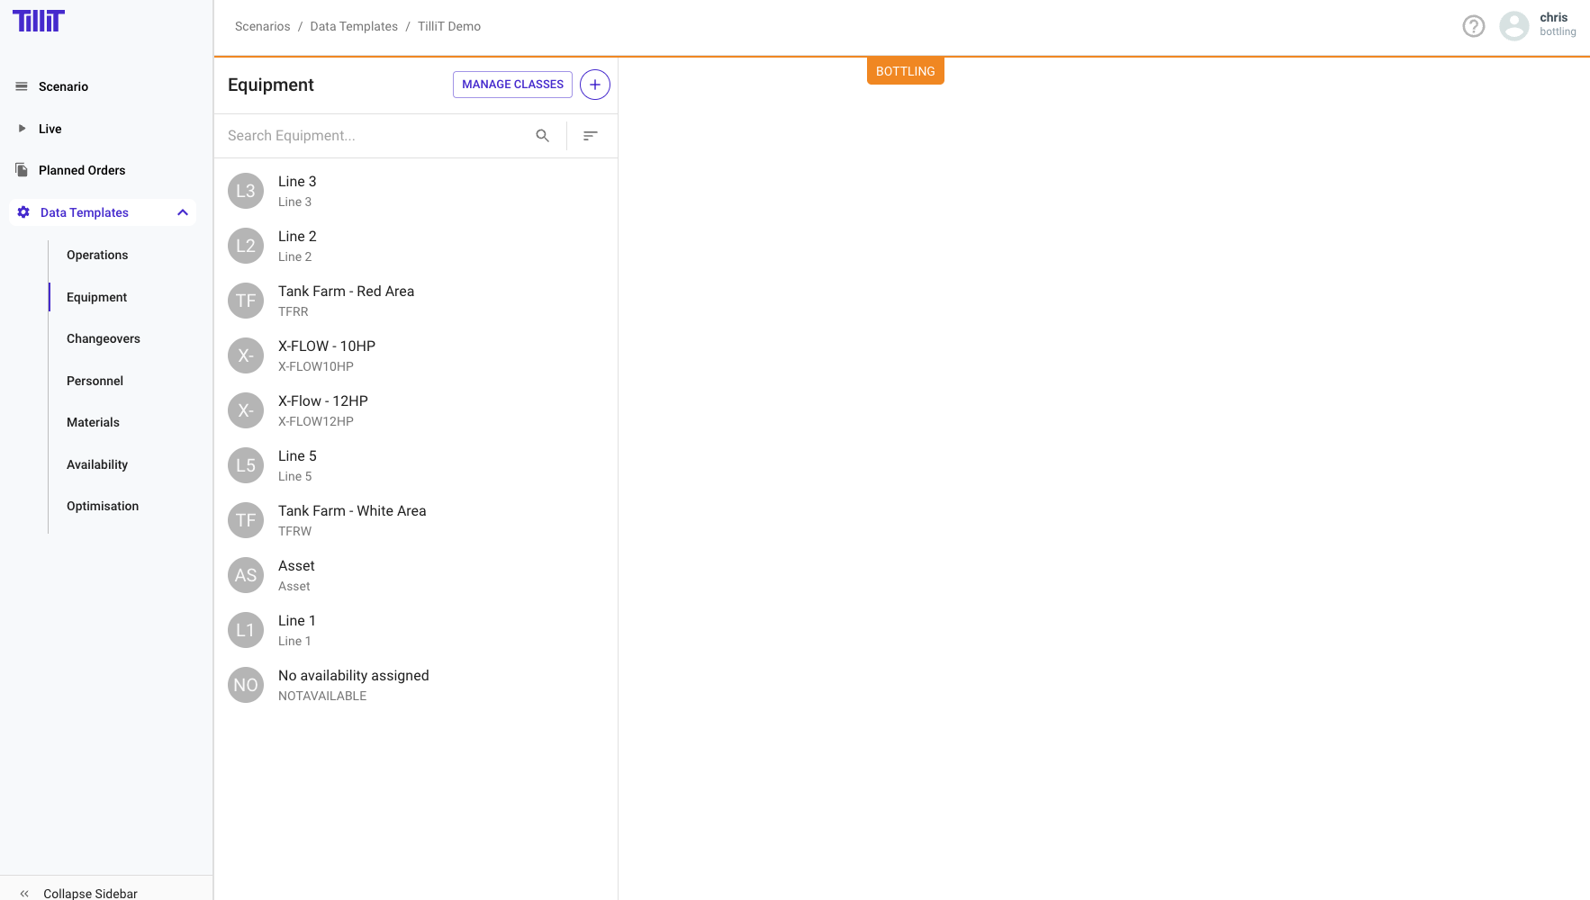Viewport: 1590px width, 900px height.
Task: Click the add equipment plus icon
Action: [x=594, y=85]
